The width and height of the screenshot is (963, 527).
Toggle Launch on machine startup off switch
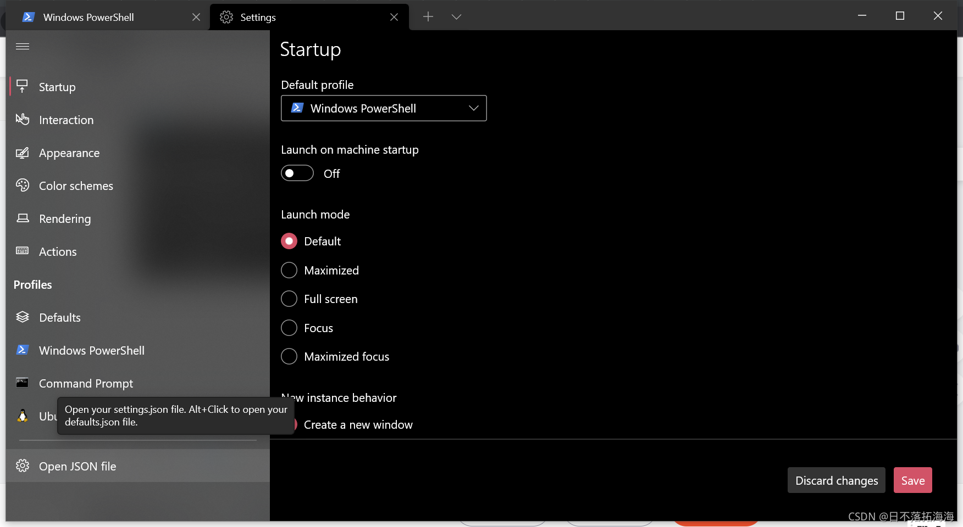coord(297,173)
